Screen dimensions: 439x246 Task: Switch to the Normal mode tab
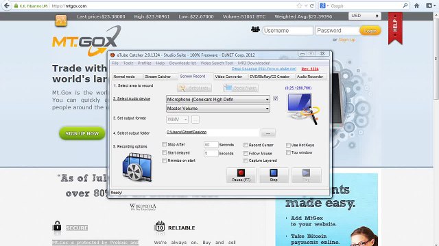click(128, 77)
